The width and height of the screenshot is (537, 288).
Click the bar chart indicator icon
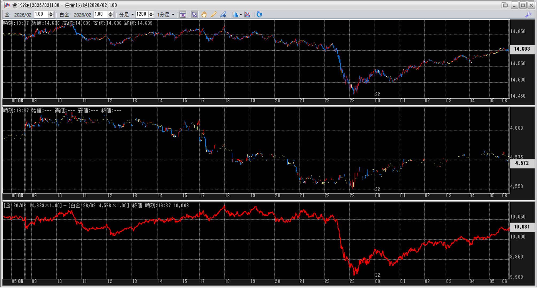tap(235, 14)
